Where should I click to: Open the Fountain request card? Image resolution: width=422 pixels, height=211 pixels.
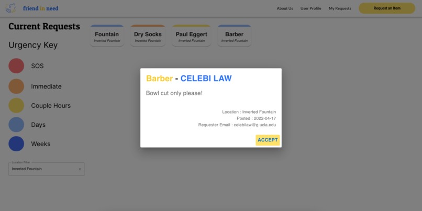coord(107,36)
